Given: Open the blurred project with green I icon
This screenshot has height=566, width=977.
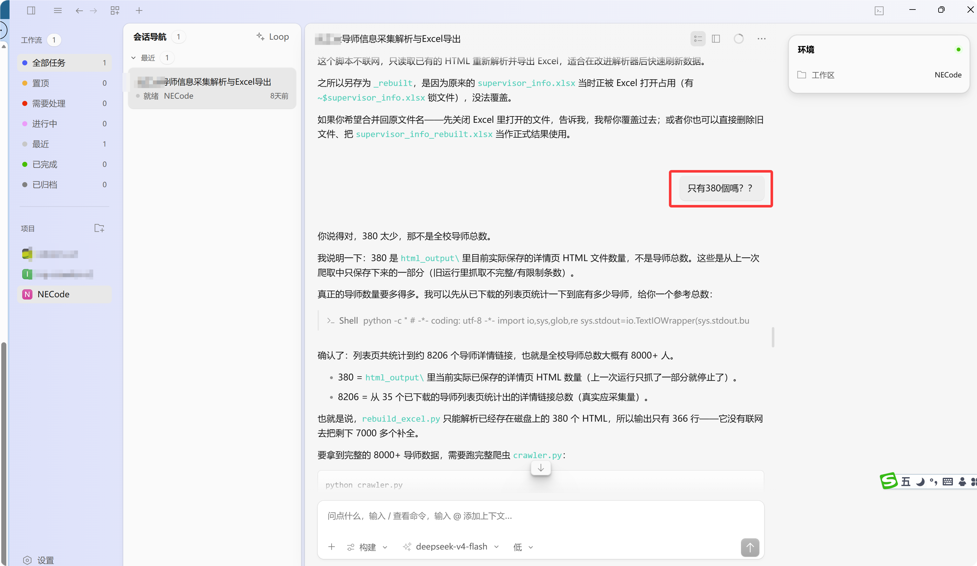Looking at the screenshot, I should [58, 274].
